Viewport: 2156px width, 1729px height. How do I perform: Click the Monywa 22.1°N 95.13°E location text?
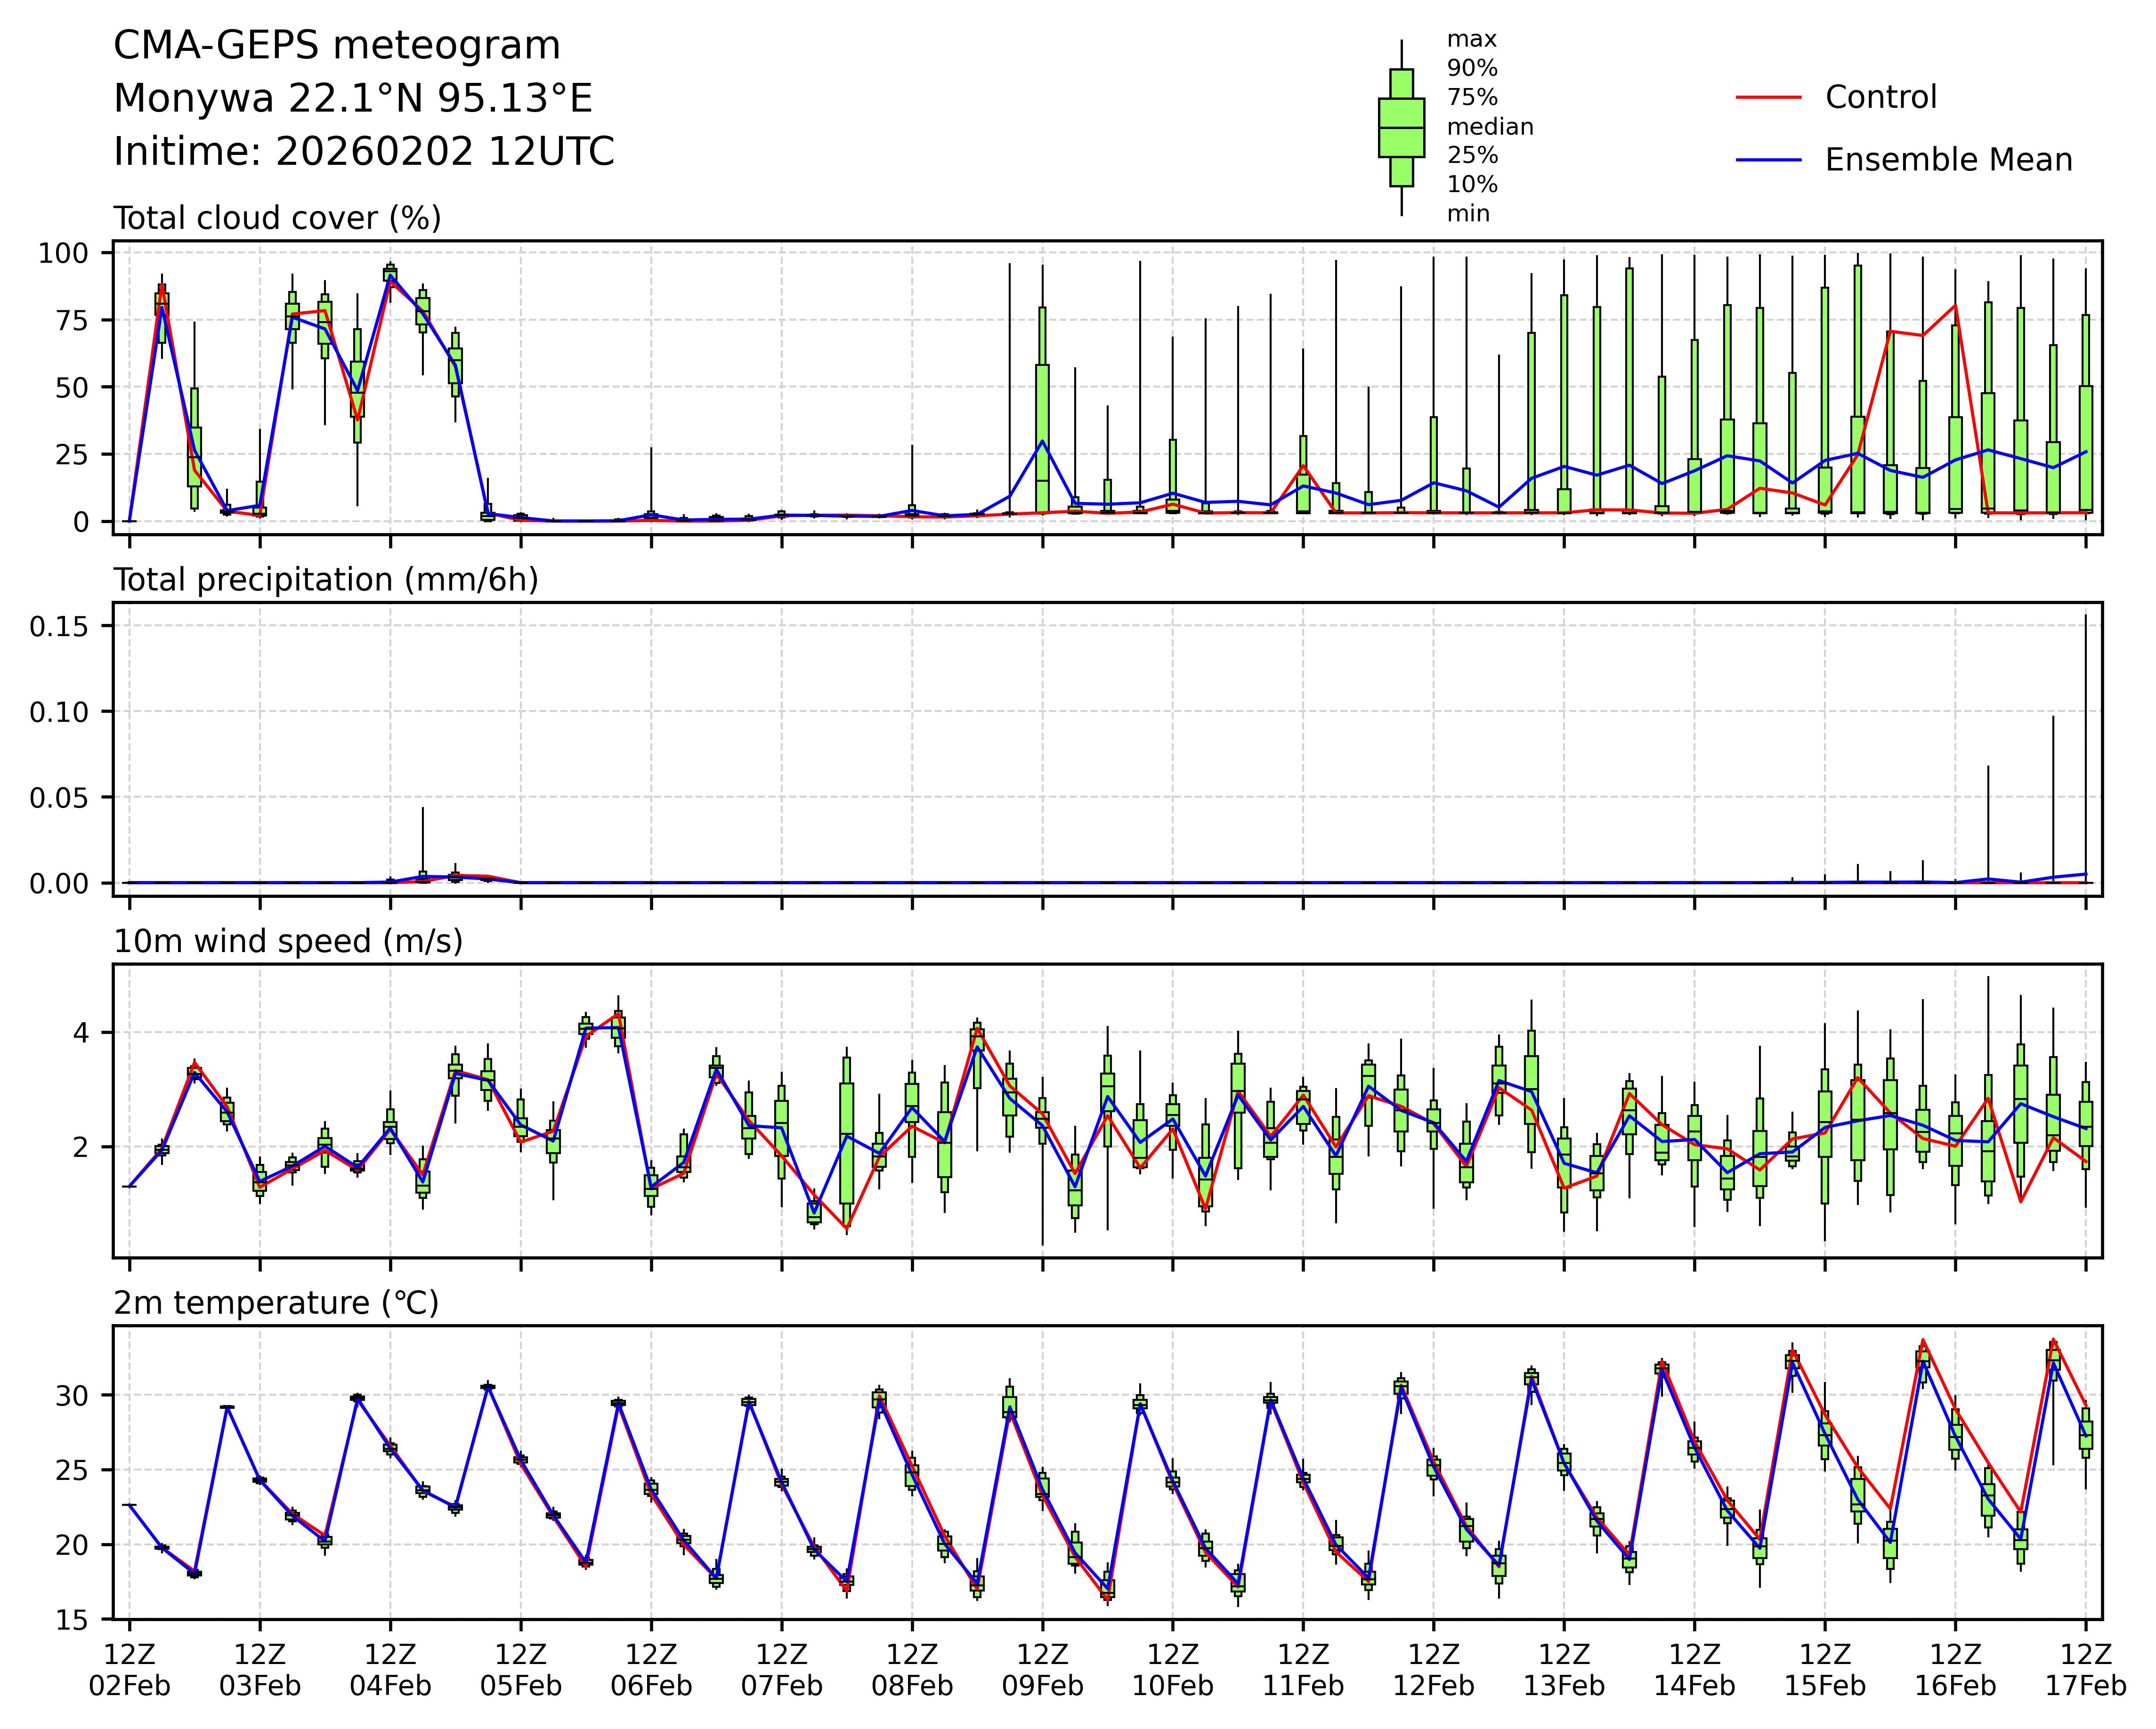353,99
